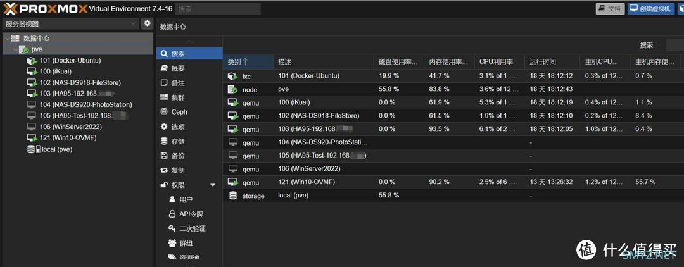Sort by 运行时间 column header
The height and width of the screenshot is (267, 684).
[x=552, y=62]
